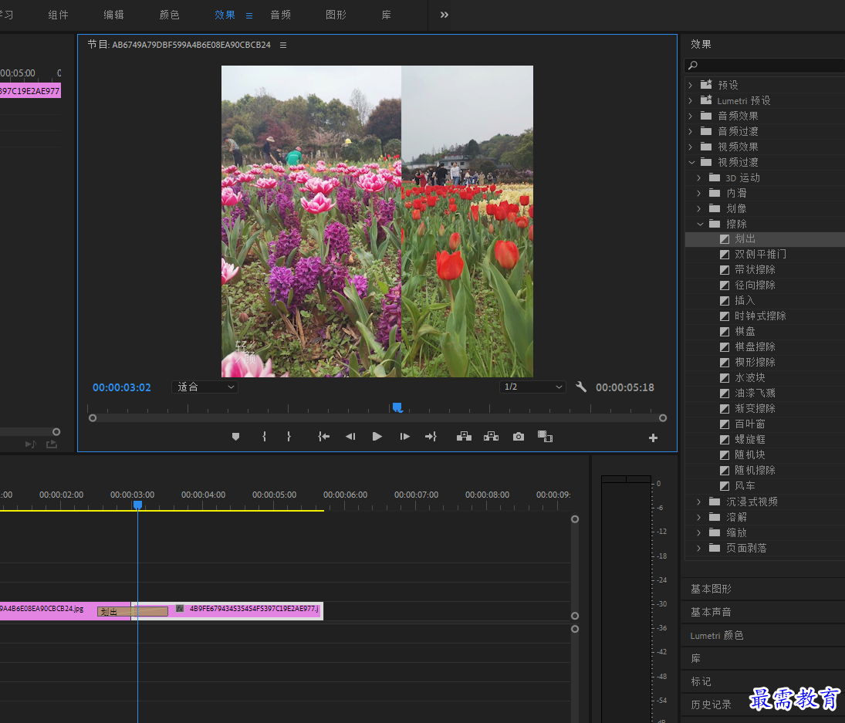Expand the 视频效果 folder
This screenshot has width=845, height=723.
click(691, 147)
